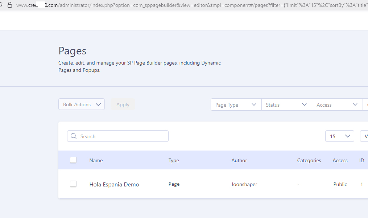Change the 15 items per page limit
The width and height of the screenshot is (368, 218).
[339, 136]
